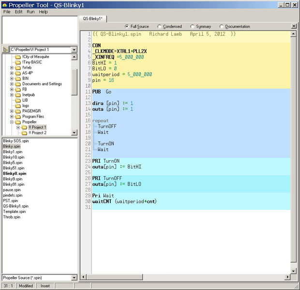The image size is (300, 290).
Task: Select the Condensed view radio button
Action: pos(159,27)
